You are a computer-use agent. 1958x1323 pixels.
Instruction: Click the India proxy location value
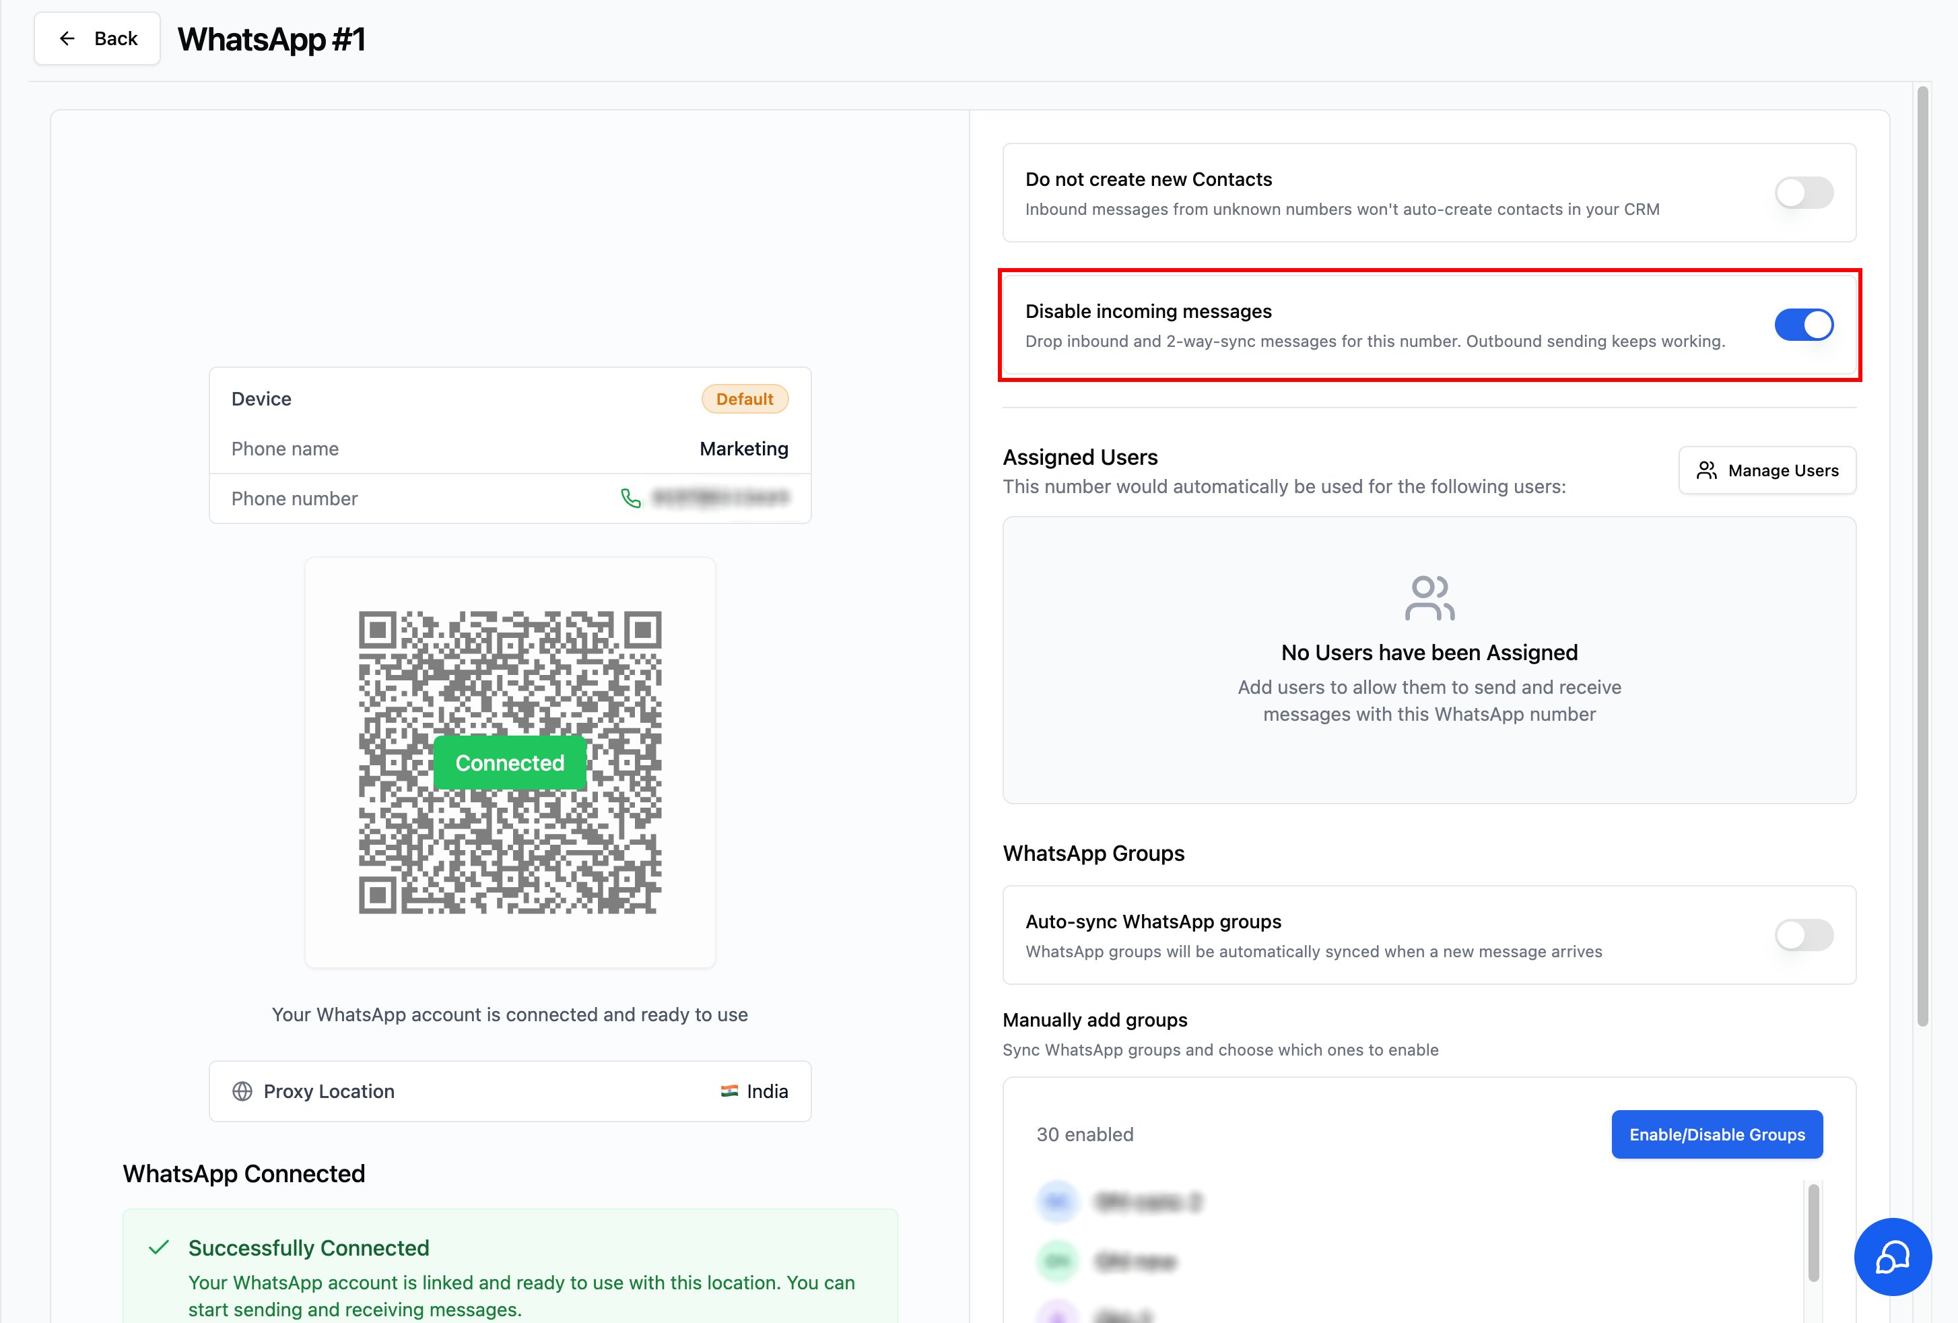768,1091
